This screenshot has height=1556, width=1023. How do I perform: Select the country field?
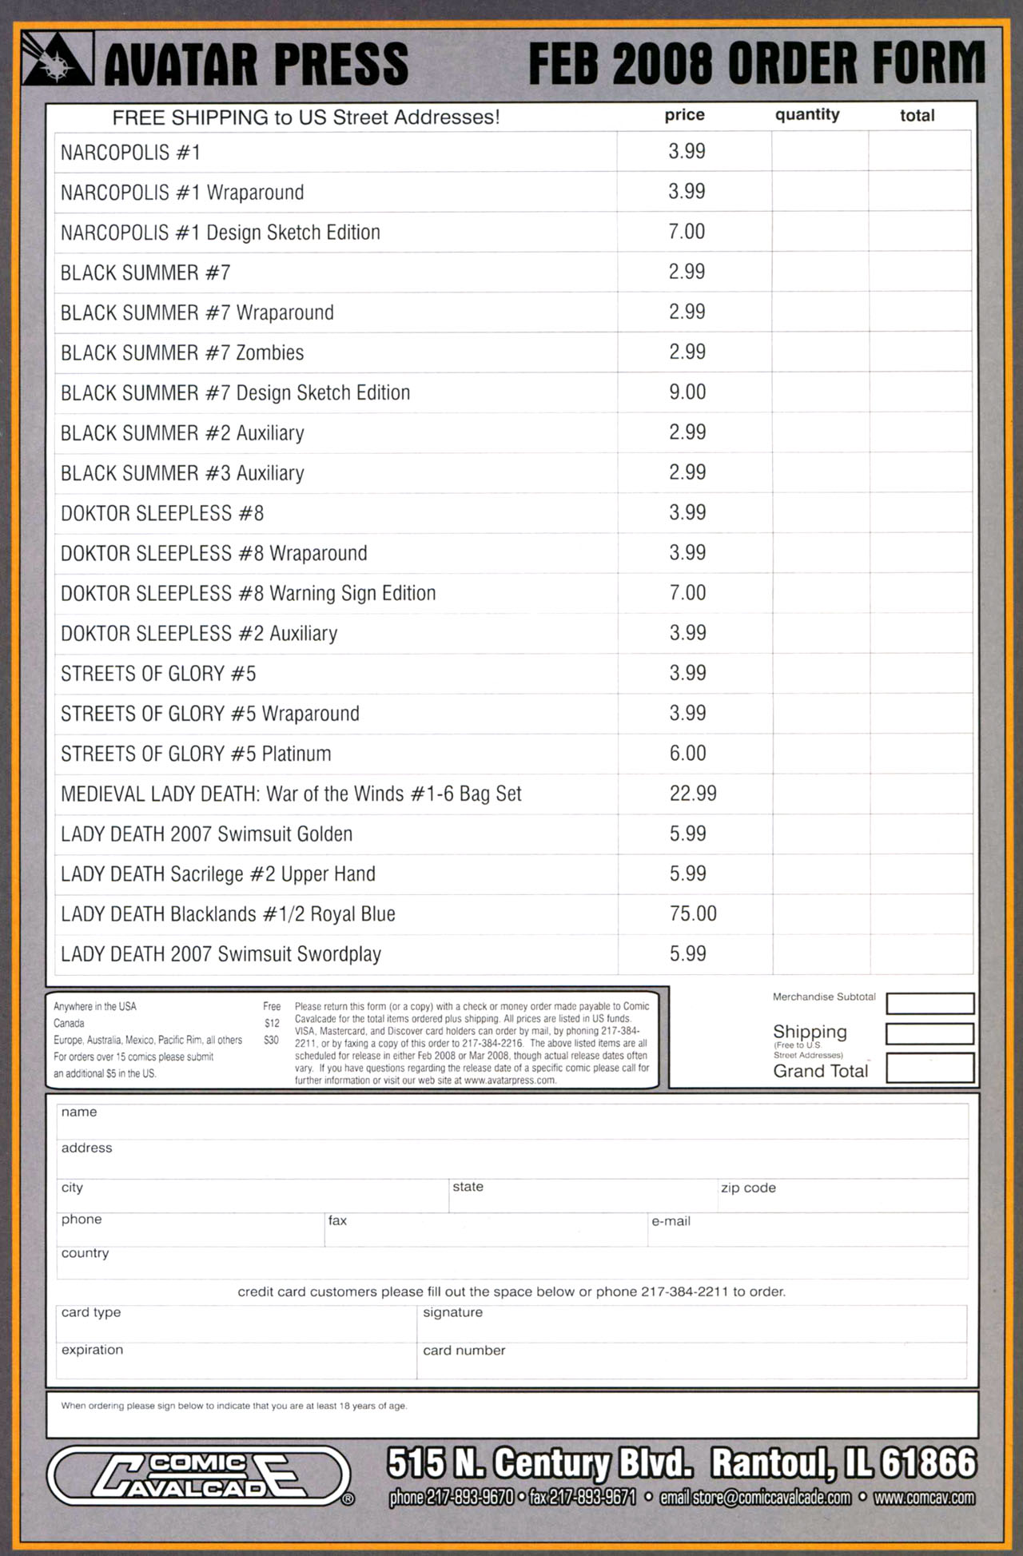click(512, 1263)
